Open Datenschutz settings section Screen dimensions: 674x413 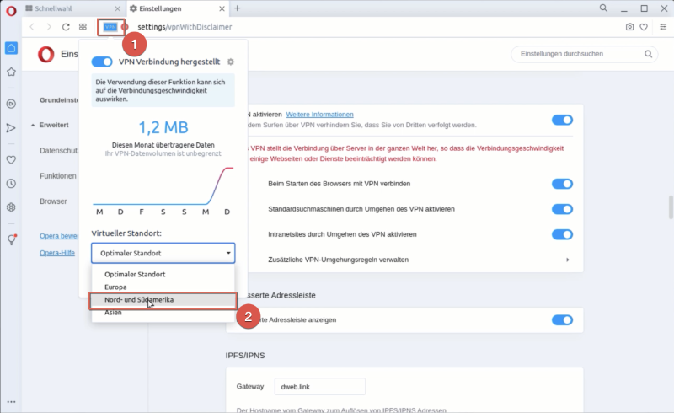(59, 151)
